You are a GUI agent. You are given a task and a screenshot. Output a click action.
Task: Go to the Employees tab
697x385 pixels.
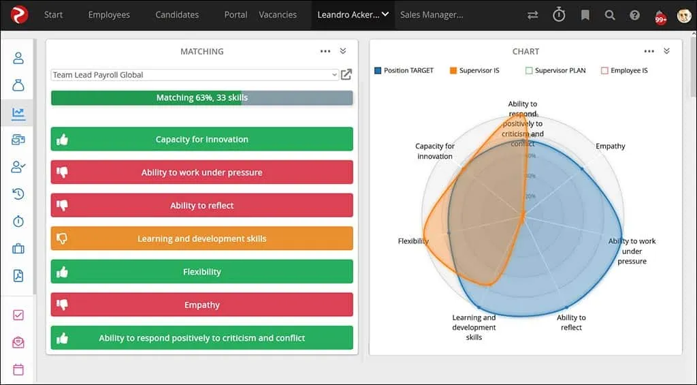coord(109,15)
